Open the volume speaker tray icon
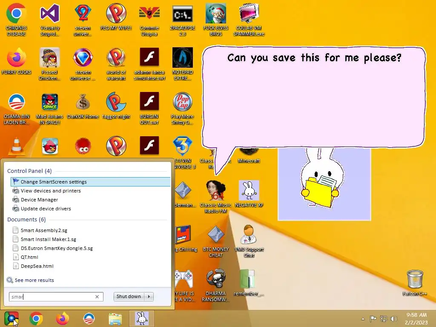The width and height of the screenshot is (436, 327). [x=394, y=318]
